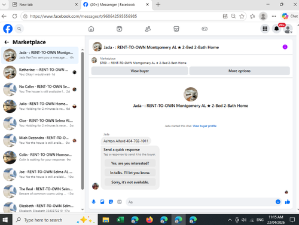Open the Facebook menu grid icon
Image resolution: width=299 pixels, height=225 pixels.
coord(265,29)
